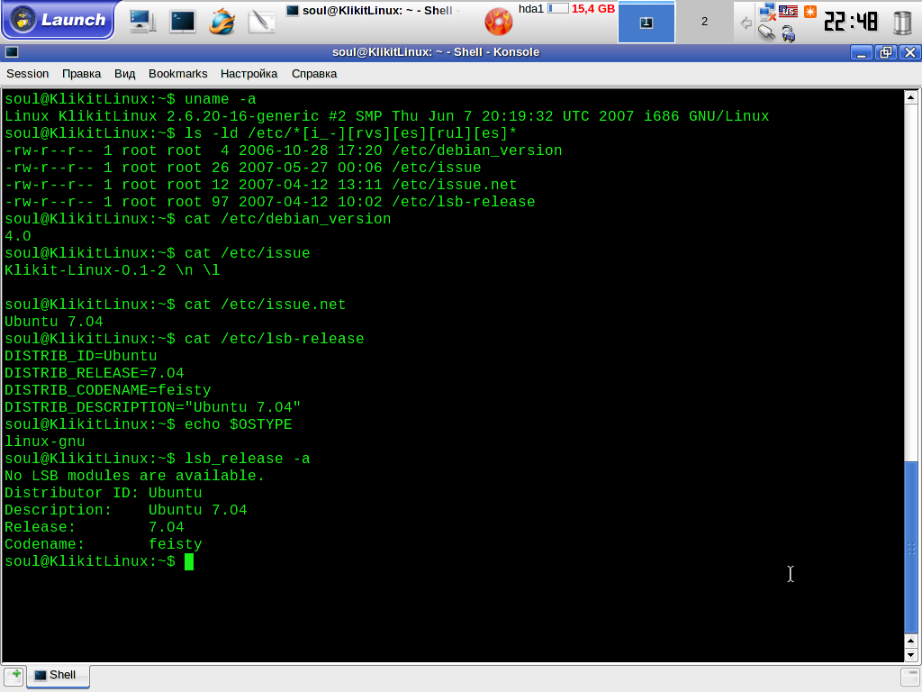
Task: Click the 15,4 GB disk free label
Action: [x=592, y=9]
